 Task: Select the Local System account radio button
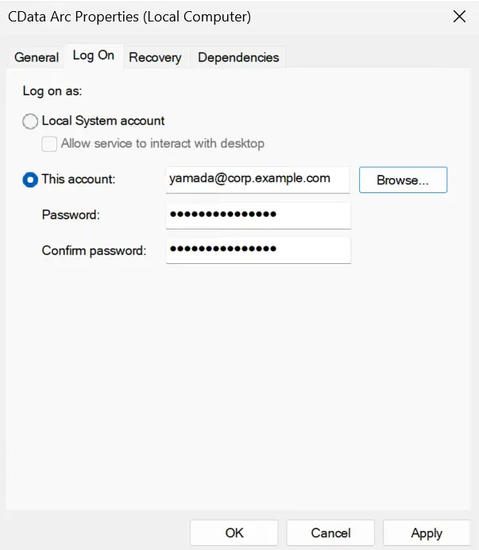click(30, 122)
